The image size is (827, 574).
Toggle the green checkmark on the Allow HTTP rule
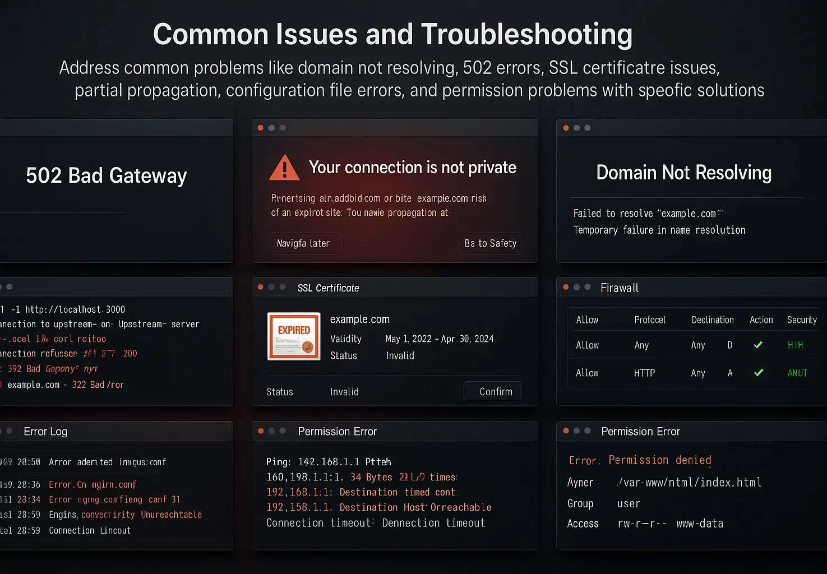pyautogui.click(x=759, y=372)
